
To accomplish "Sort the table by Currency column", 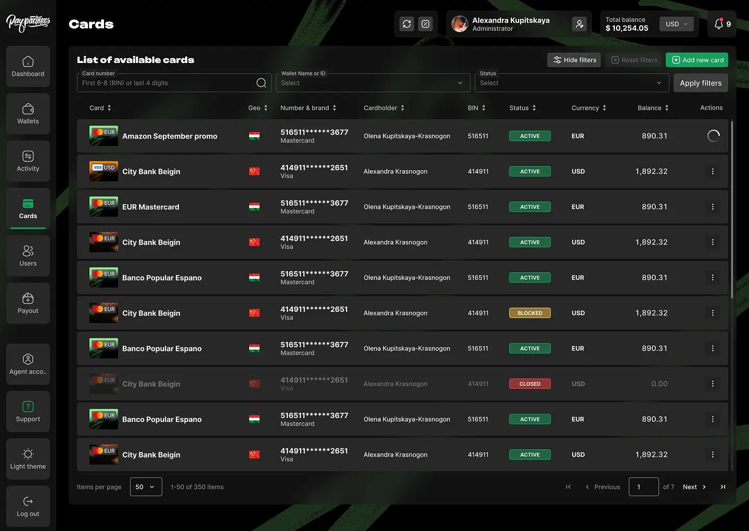I will pos(589,108).
